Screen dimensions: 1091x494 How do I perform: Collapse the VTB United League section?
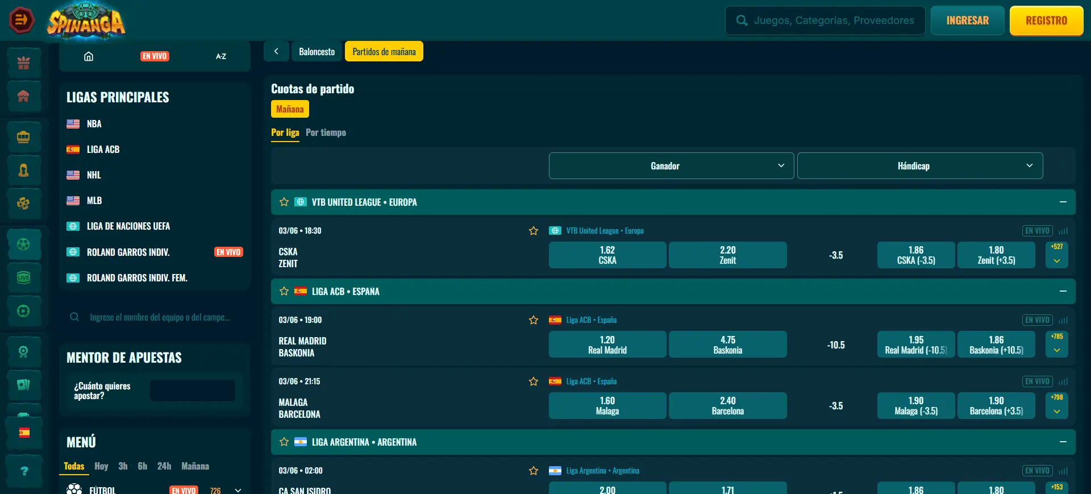[1063, 202]
